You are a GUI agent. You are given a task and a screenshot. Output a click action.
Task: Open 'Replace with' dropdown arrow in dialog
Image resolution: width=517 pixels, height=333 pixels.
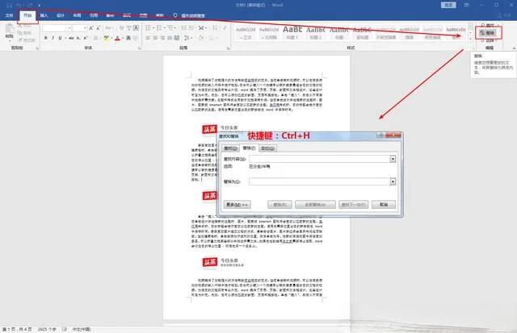[x=393, y=181]
